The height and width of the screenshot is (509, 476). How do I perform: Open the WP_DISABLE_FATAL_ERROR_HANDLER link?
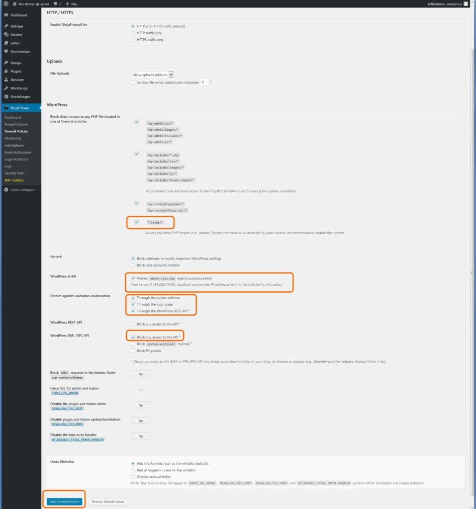(78, 439)
